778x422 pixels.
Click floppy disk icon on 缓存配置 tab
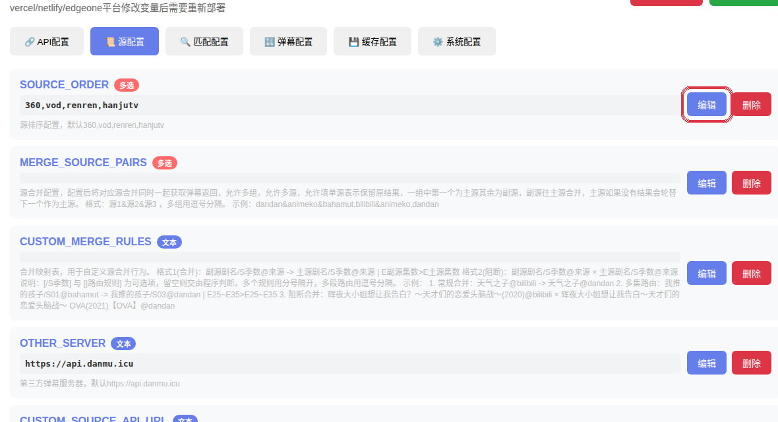click(x=353, y=42)
